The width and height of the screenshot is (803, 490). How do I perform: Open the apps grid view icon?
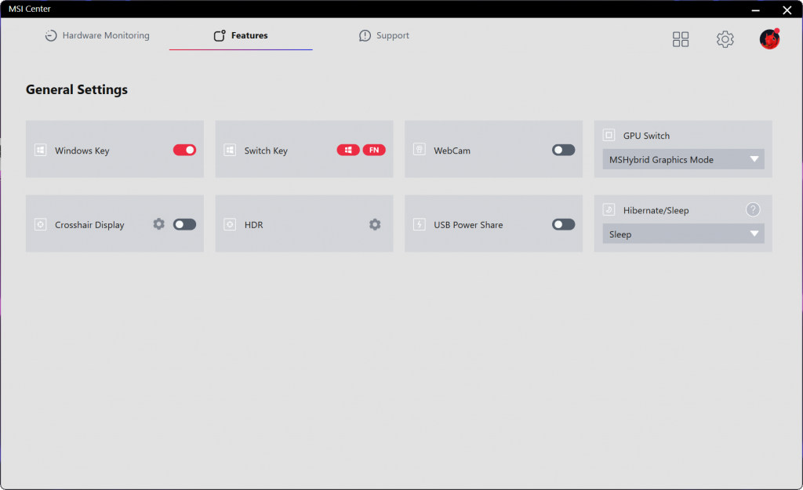[681, 39]
